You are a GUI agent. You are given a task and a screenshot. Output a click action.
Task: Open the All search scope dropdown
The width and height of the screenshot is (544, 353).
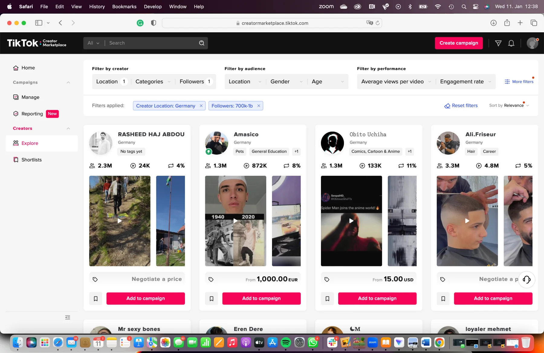point(93,43)
